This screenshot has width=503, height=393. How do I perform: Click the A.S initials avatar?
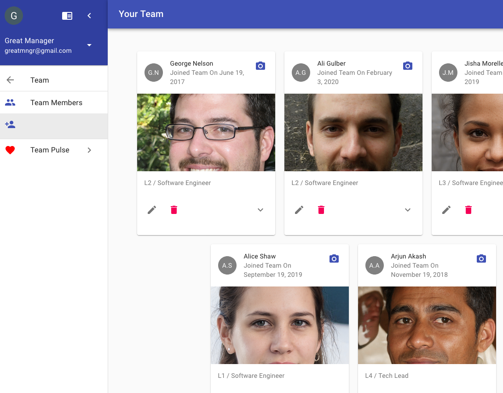coord(227,265)
